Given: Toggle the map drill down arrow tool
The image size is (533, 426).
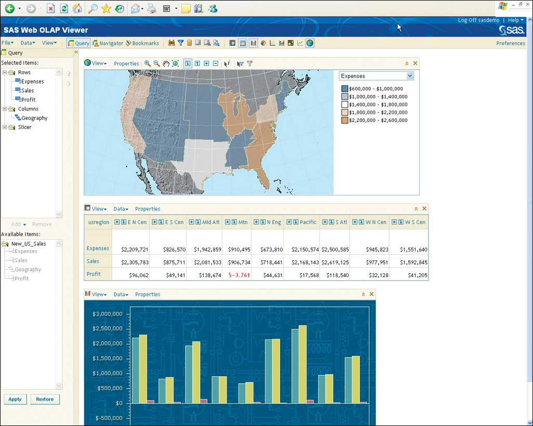Looking at the screenshot, I should click(188, 63).
